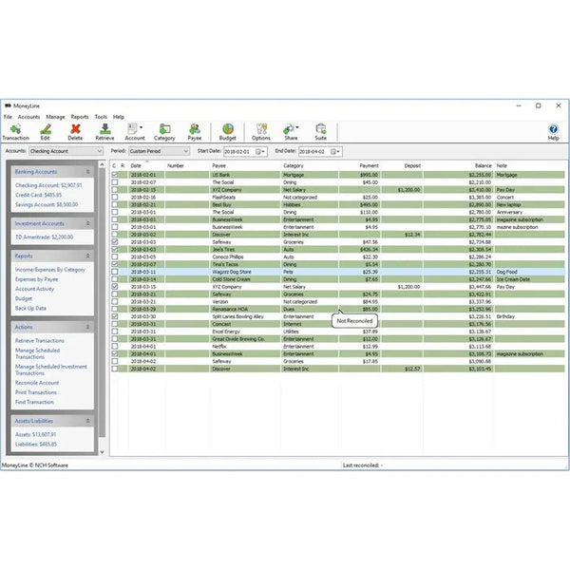Image resolution: width=570 pixels, height=570 pixels.
Task: Click the Retrieve download icon
Action: [x=105, y=132]
